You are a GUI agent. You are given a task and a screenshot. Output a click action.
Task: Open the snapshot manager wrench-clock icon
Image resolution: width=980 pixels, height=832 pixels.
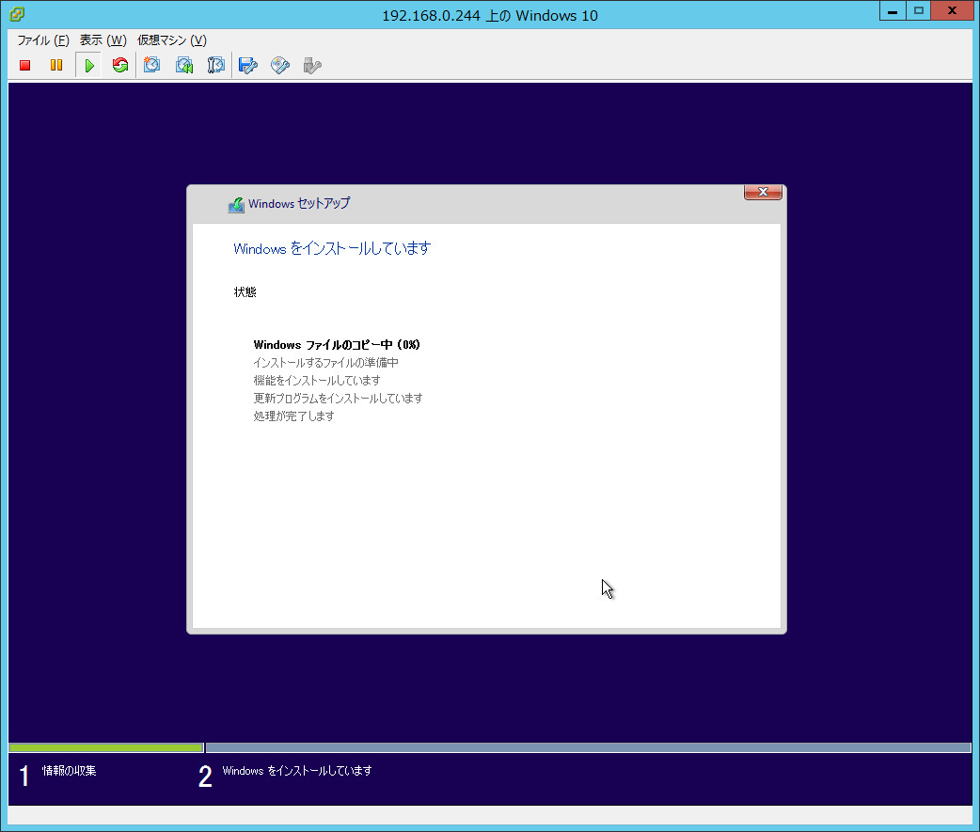[215, 65]
